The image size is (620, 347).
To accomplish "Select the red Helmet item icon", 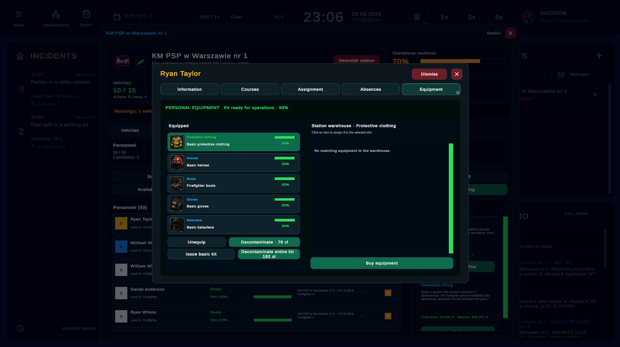I will (177, 163).
